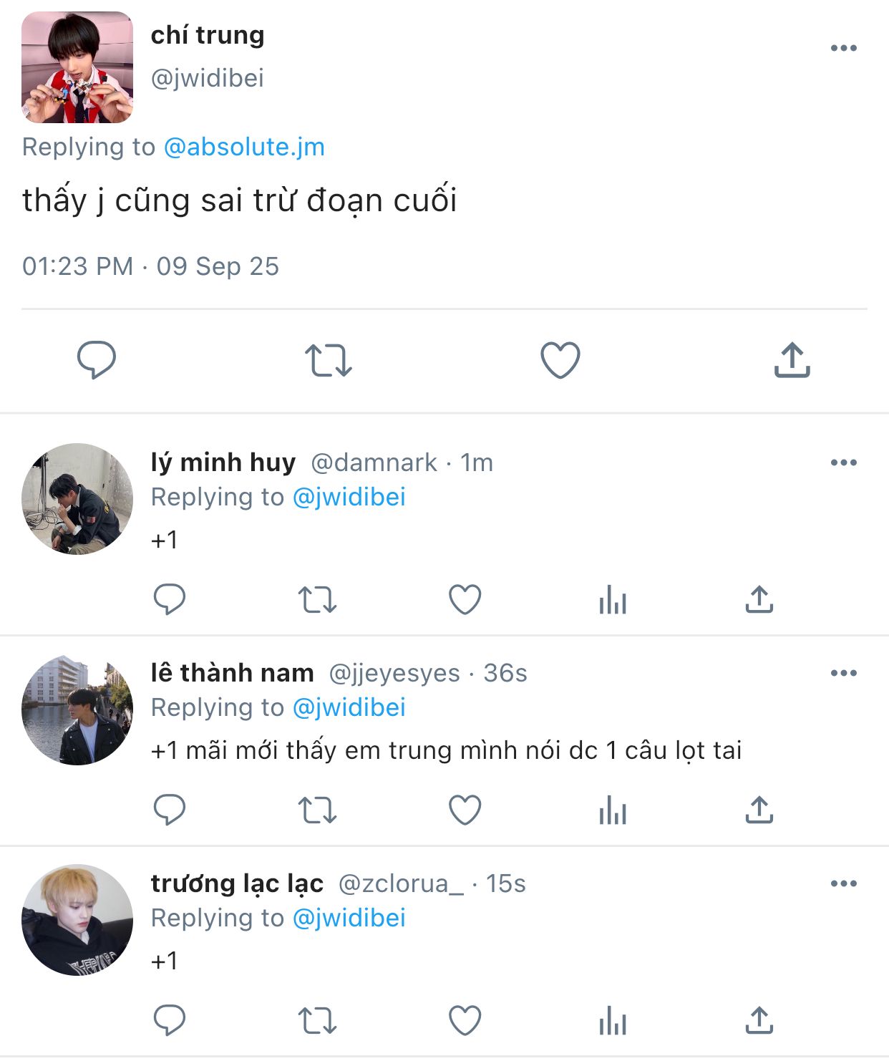Open trương lạc lạc's avatar
Viewport: 889px width, 1061px height.
tap(77, 920)
